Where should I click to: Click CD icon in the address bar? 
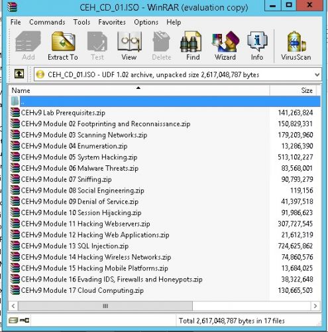tap(40, 74)
